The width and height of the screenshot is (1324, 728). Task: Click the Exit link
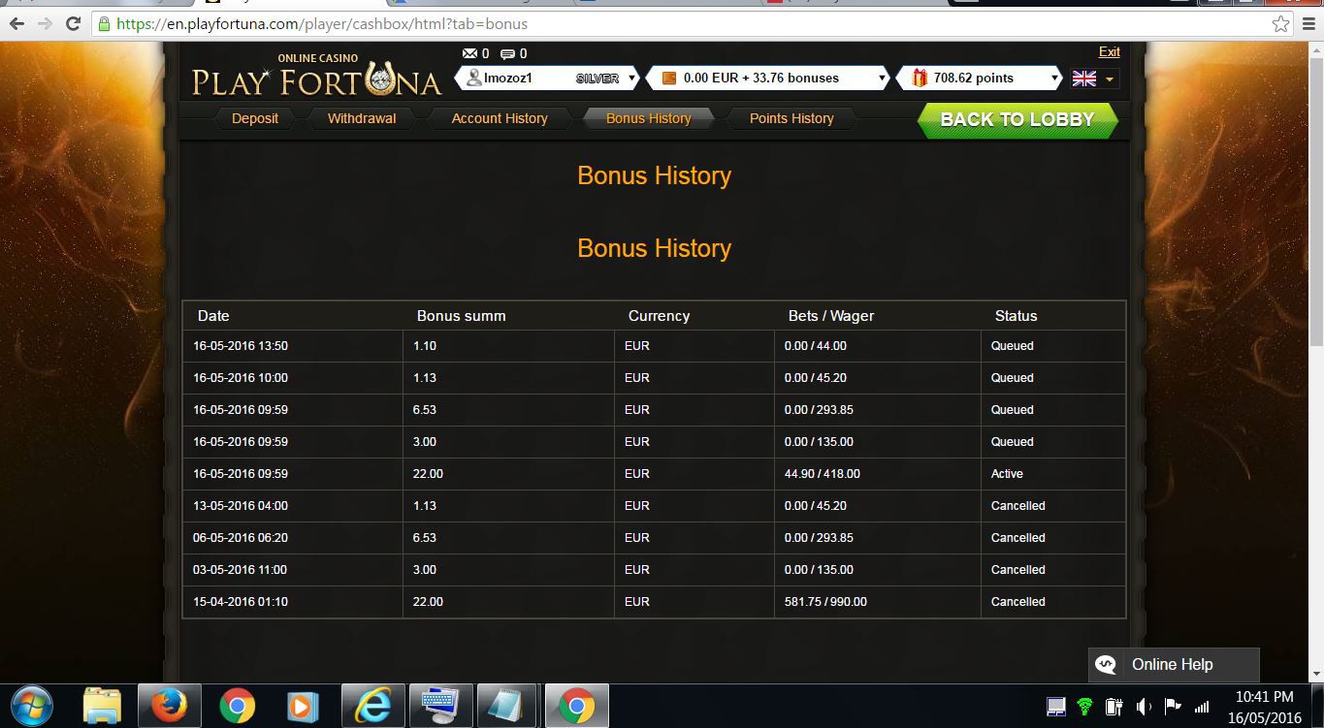1109,52
